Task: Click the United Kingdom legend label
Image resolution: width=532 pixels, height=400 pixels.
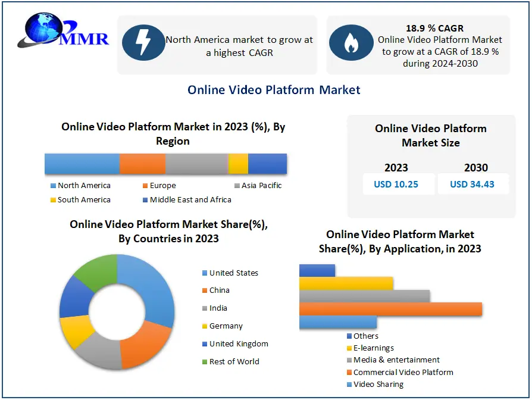Action: [x=239, y=343]
